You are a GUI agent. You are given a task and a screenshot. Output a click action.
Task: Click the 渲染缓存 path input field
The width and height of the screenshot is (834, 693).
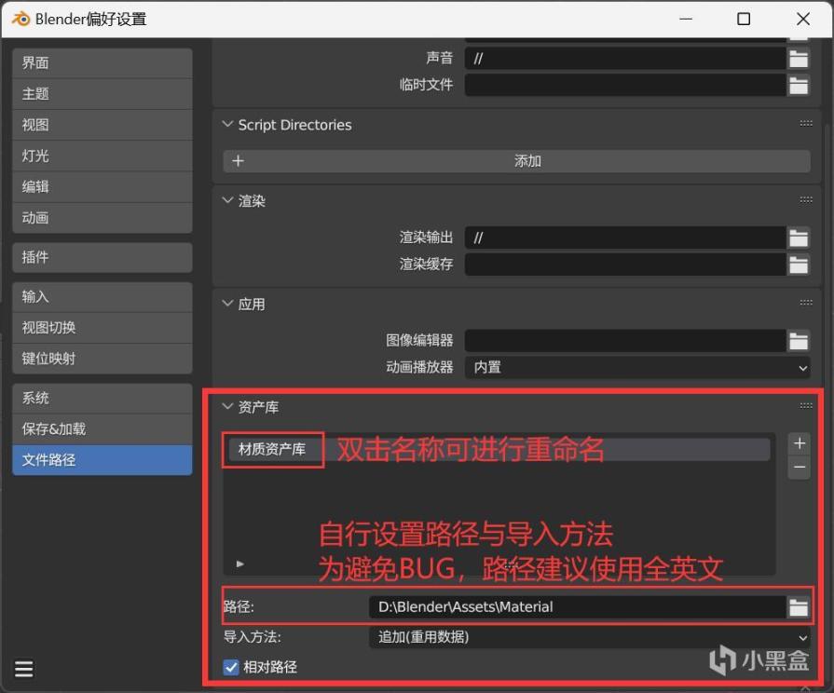(x=625, y=265)
